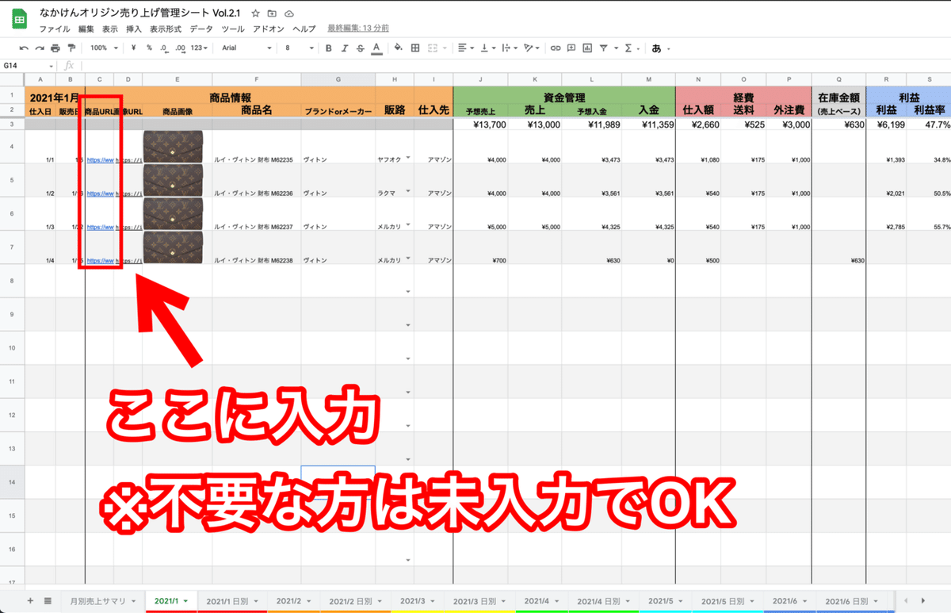Open the 編集 menu
This screenshot has width=951, height=613.
86,29
